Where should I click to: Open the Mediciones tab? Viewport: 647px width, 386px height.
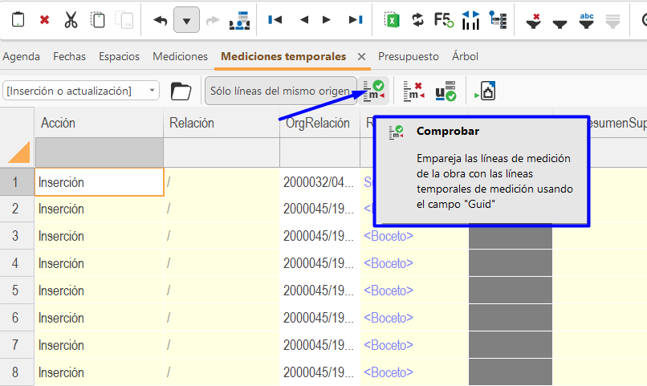coord(181,56)
